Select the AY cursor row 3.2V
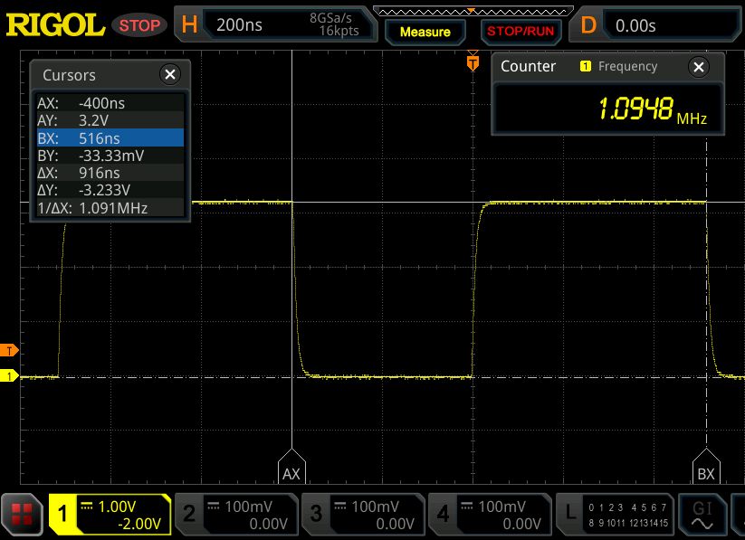The width and height of the screenshot is (745, 540). pos(110,120)
